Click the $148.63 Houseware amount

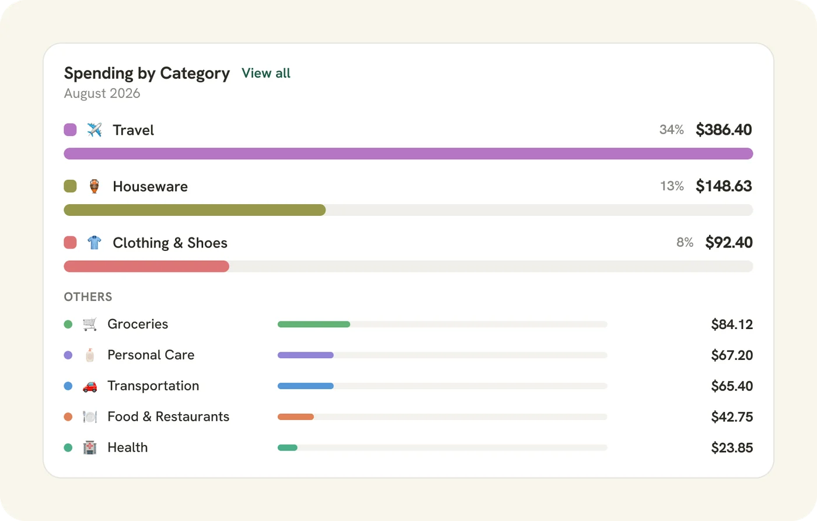pyautogui.click(x=724, y=186)
